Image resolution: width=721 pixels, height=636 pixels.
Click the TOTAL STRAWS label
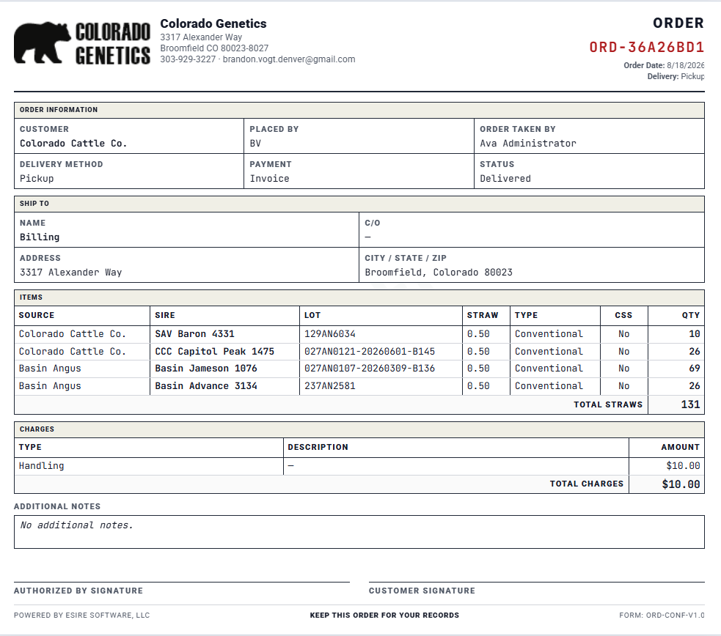pyautogui.click(x=608, y=404)
